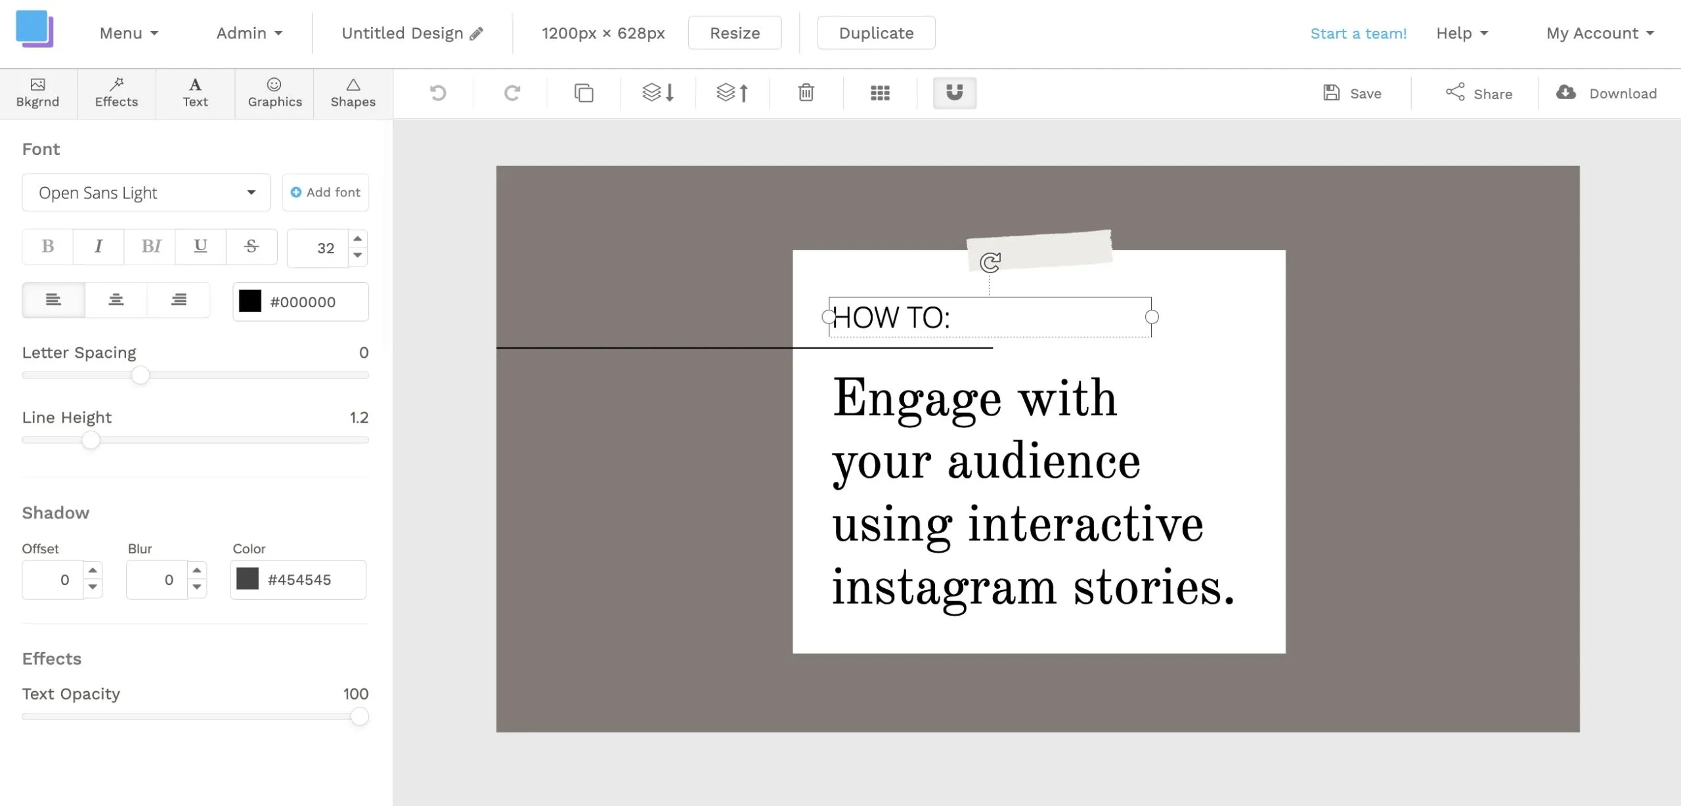This screenshot has width=1681, height=806.
Task: Click the Start a team! link
Action: pos(1359,33)
